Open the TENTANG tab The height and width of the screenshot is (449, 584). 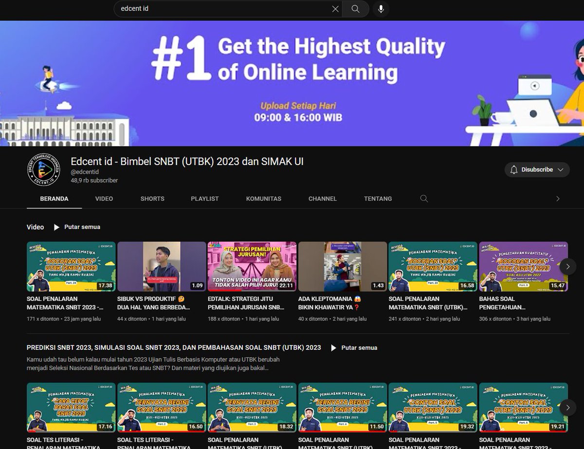coord(378,199)
